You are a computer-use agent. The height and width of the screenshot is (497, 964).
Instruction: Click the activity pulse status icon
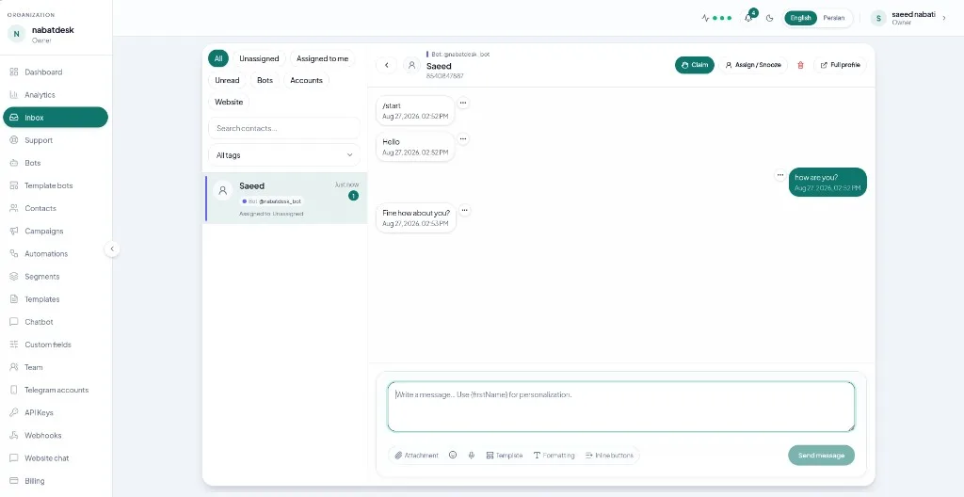pos(705,18)
